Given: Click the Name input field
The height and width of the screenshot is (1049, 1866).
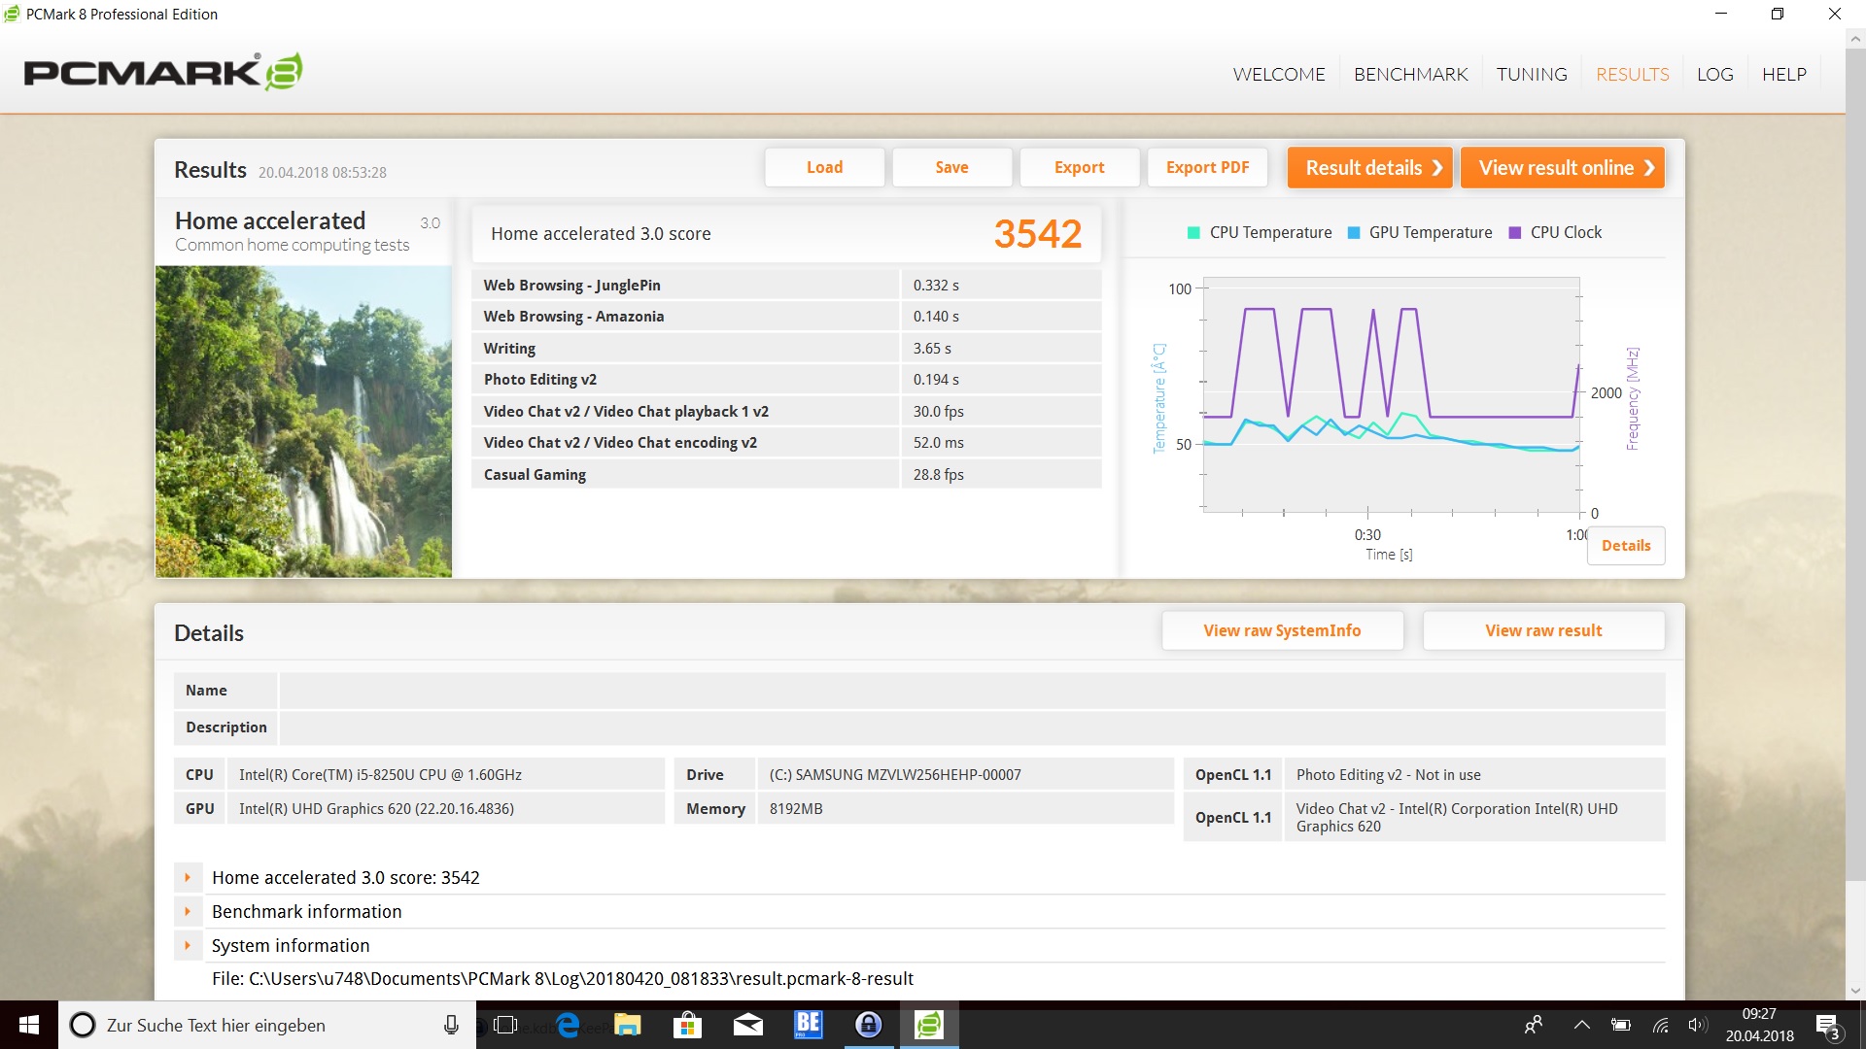Looking at the screenshot, I should pyautogui.click(x=971, y=691).
